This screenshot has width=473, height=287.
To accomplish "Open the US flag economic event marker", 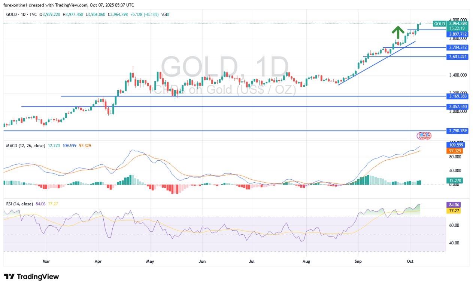I will pos(424,135).
